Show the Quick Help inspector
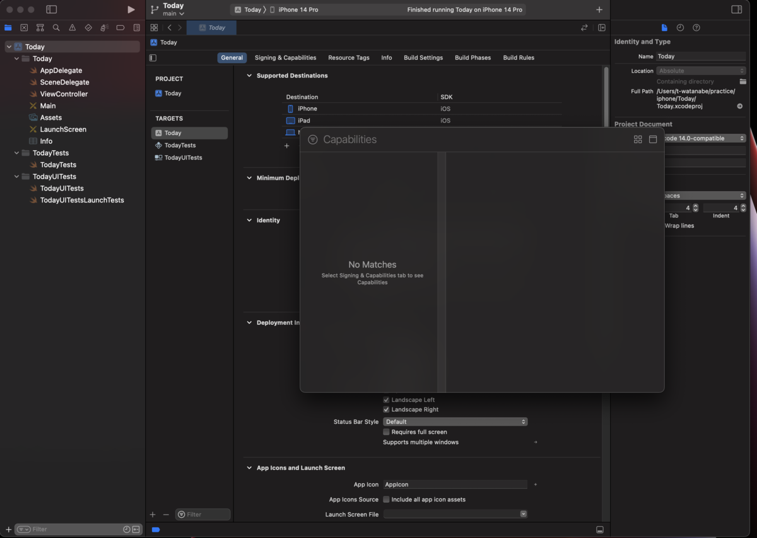Screen dimensions: 757x538 696,28
